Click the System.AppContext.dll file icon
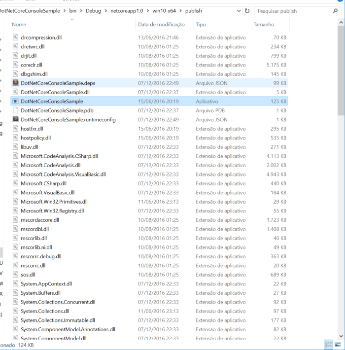This screenshot has width=345, height=350. click(x=15, y=284)
